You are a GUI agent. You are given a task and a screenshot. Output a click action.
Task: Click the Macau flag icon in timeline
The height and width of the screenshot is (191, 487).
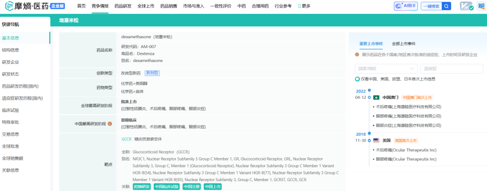(x=376, y=97)
